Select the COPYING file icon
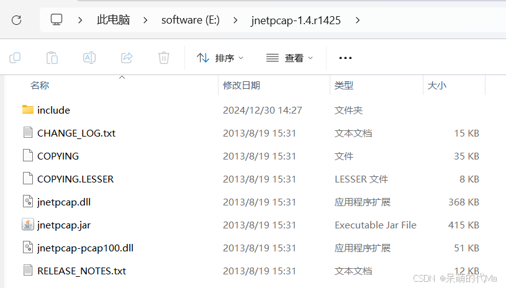Viewport: 506px width, 288px height. tap(28, 155)
